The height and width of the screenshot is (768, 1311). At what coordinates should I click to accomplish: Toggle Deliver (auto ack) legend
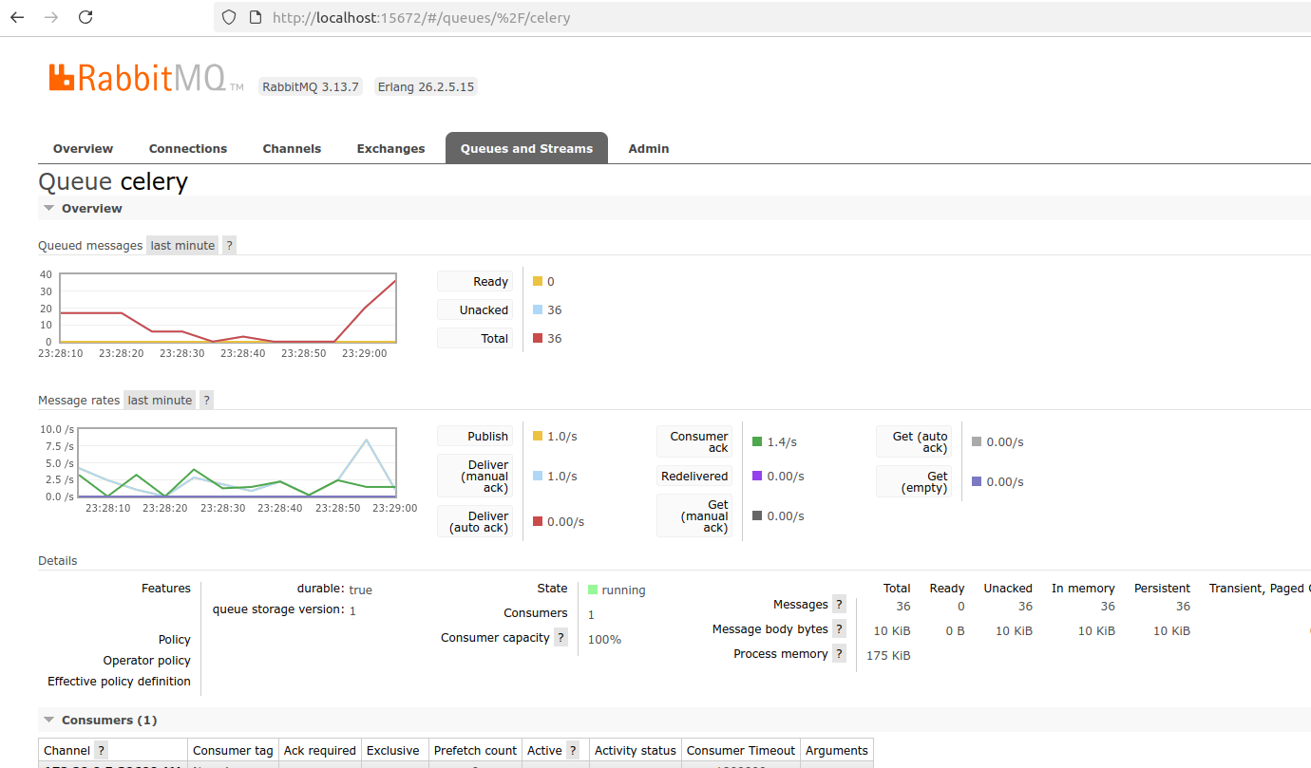[x=475, y=521]
